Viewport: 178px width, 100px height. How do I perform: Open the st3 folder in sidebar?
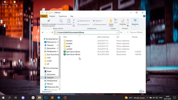pyautogui.click(x=48, y=64)
